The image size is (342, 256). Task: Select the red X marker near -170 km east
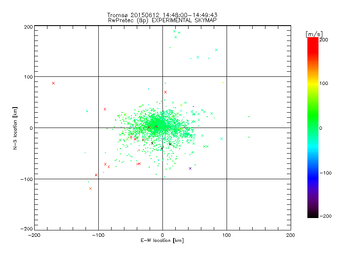click(53, 83)
